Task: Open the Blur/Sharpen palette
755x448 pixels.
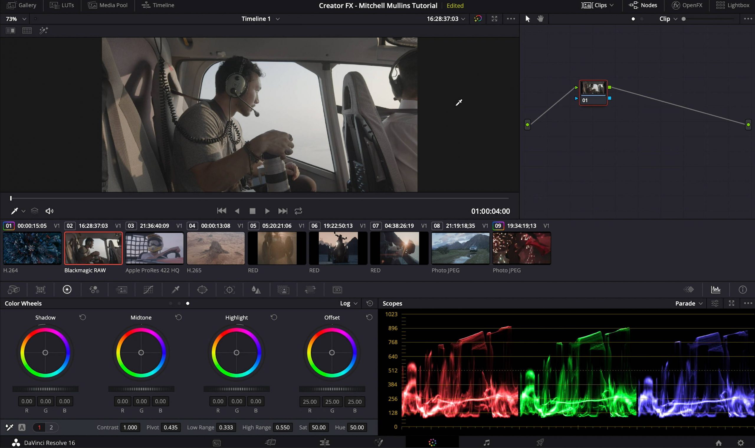Action: click(256, 290)
